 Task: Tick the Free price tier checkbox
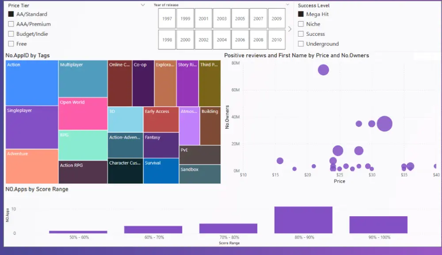click(x=11, y=44)
